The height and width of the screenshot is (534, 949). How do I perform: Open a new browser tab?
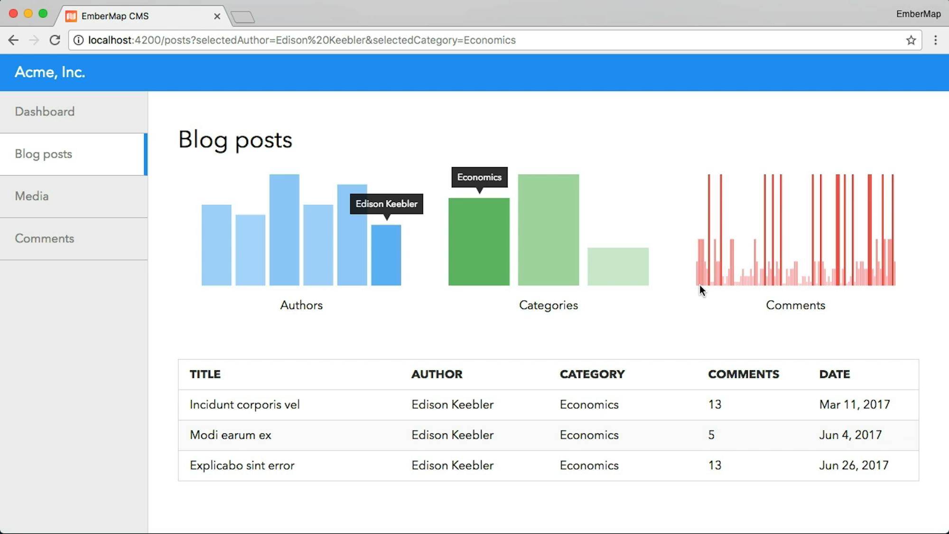point(243,18)
